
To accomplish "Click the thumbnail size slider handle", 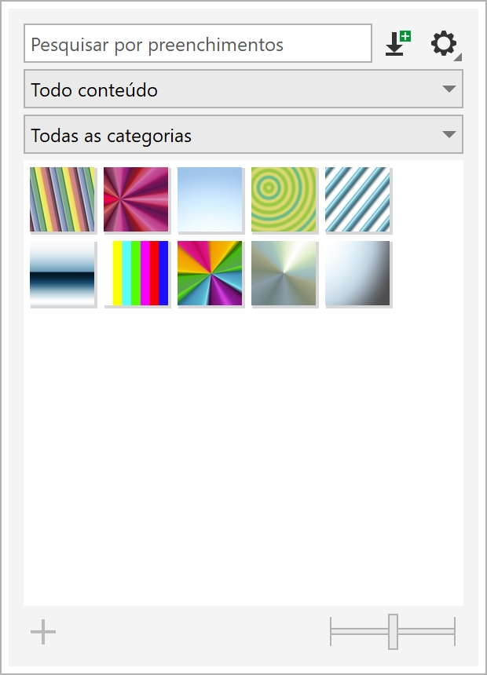I will (x=393, y=632).
